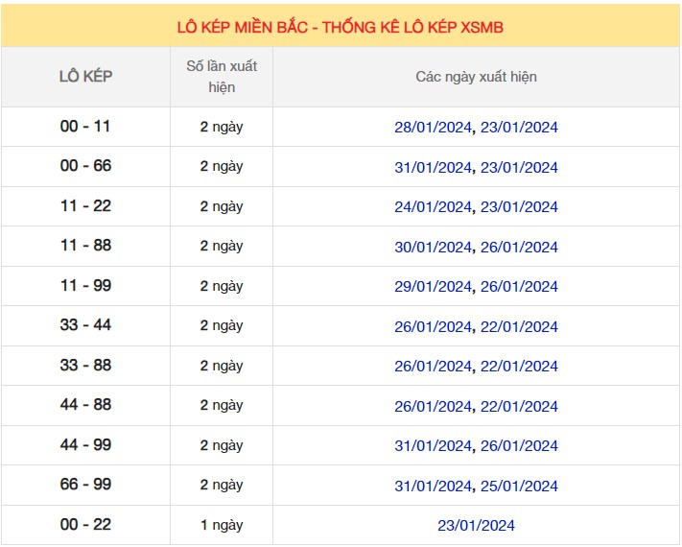The width and height of the screenshot is (682, 547).
Task: Select the 66 - 99 pair cell
Action: pos(85,485)
